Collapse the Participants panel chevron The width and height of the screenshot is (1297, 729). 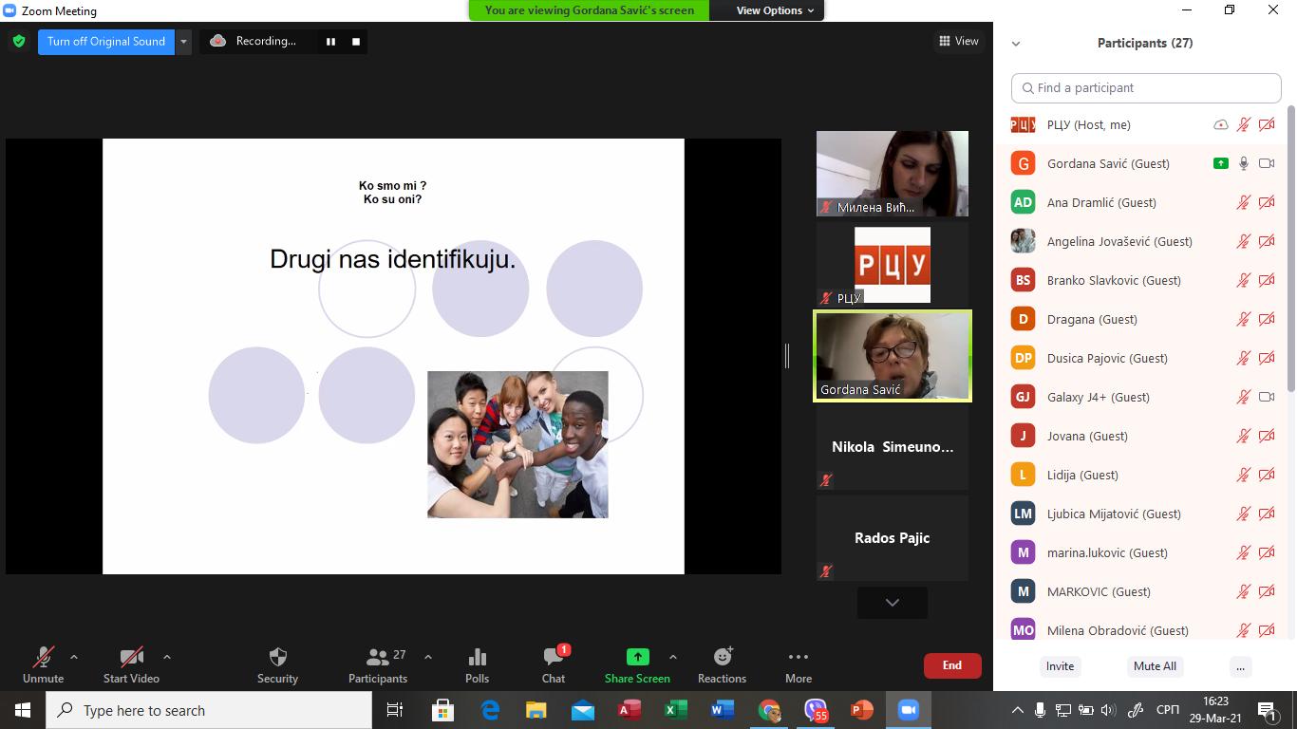(x=1016, y=44)
